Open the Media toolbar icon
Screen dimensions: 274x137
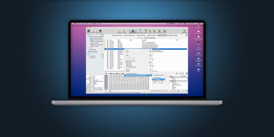click(x=146, y=31)
